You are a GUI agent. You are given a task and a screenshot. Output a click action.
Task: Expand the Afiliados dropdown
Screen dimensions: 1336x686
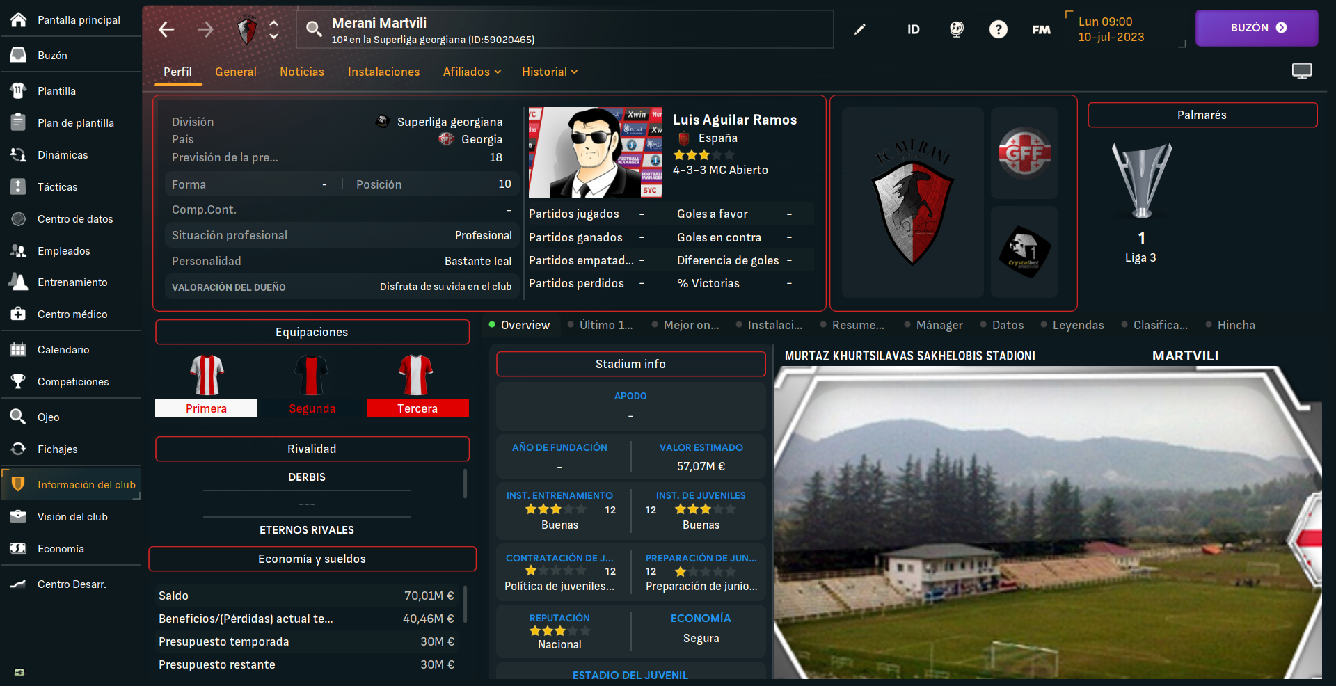click(472, 72)
